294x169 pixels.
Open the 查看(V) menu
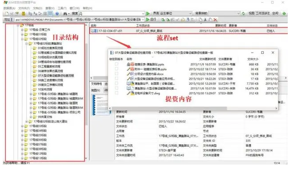[50, 8]
